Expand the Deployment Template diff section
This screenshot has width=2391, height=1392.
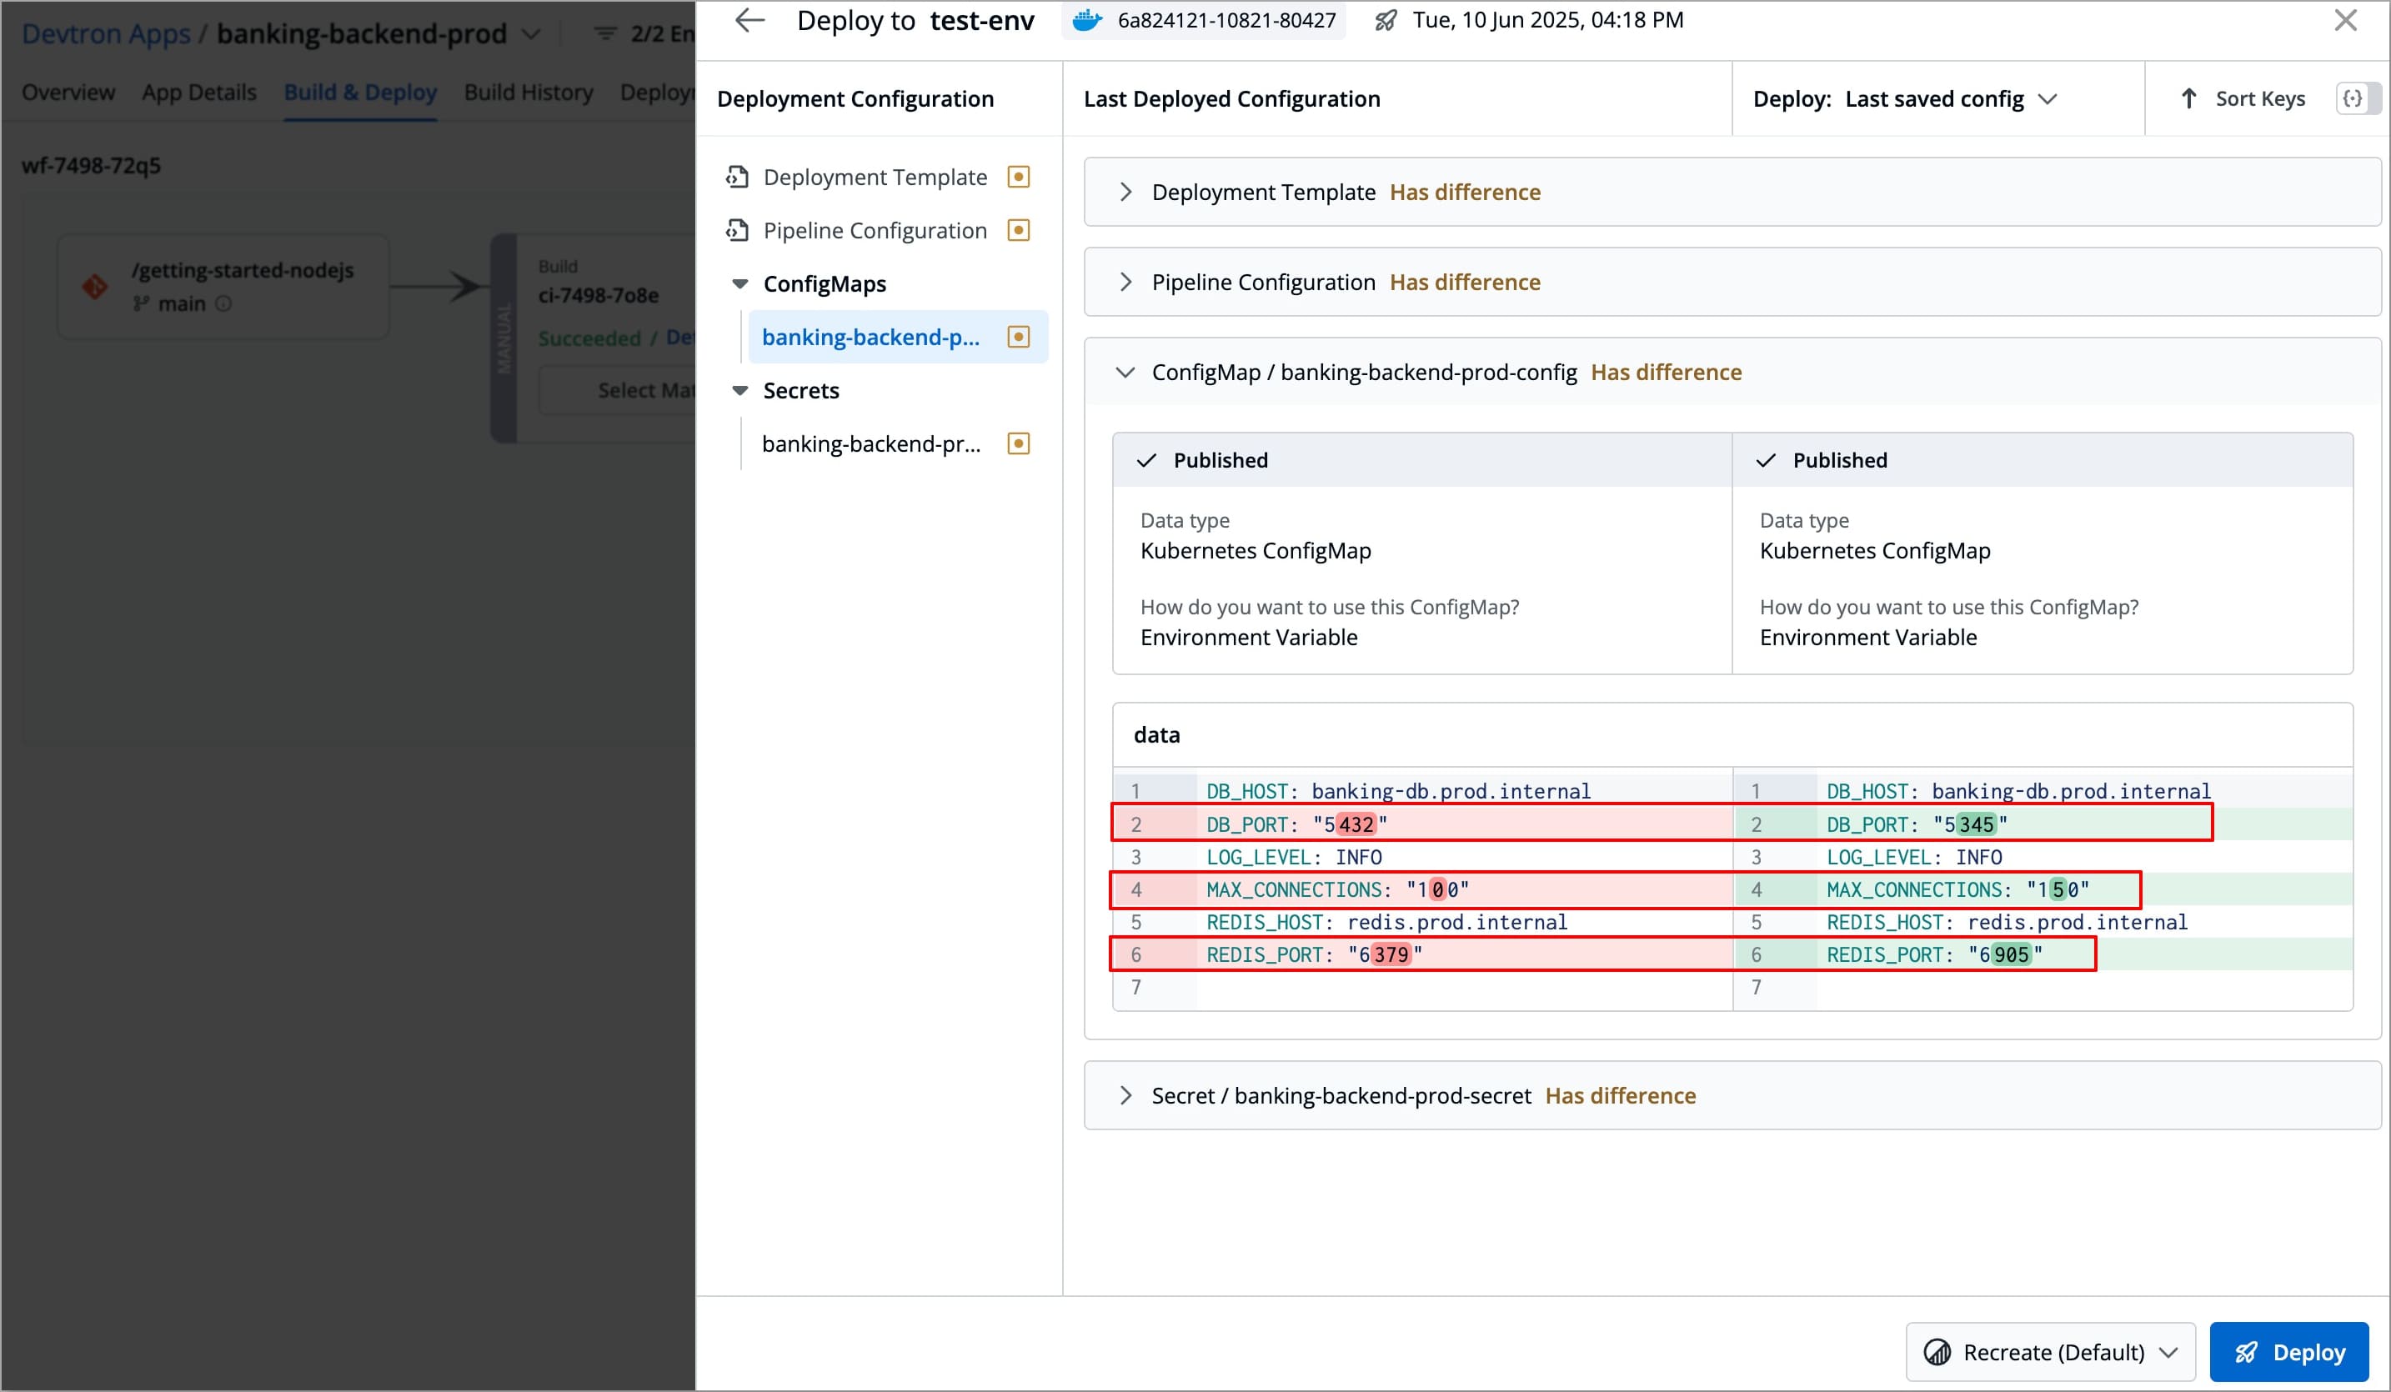tap(1125, 192)
